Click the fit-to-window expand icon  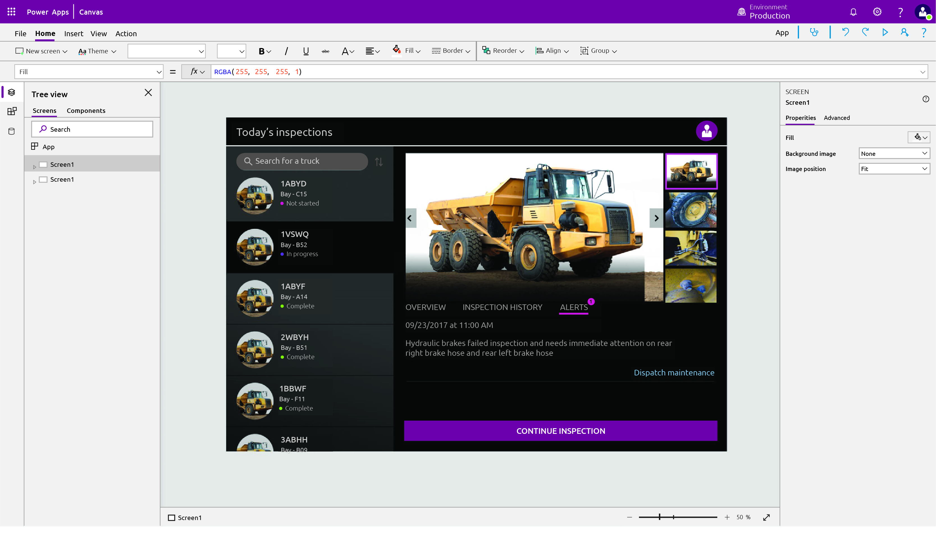pyautogui.click(x=766, y=517)
